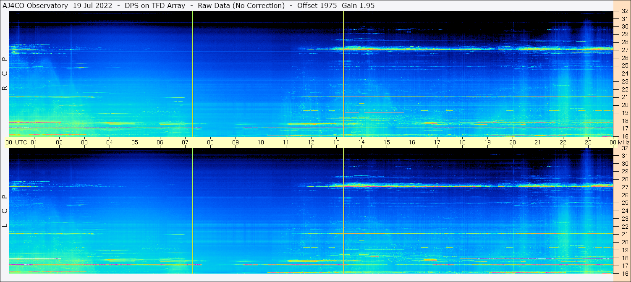This screenshot has width=631, height=282.
Task: Select the 10 hour tick label
Action: pos(261,142)
